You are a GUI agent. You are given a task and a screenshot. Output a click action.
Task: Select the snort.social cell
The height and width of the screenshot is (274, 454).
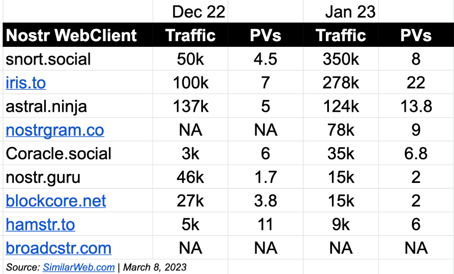(48, 59)
